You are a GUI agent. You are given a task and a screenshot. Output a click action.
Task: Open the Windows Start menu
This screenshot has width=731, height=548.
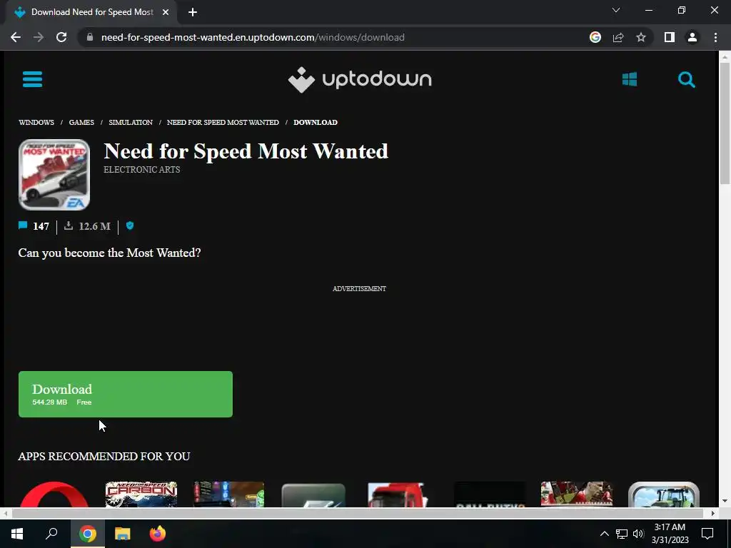pos(17,534)
